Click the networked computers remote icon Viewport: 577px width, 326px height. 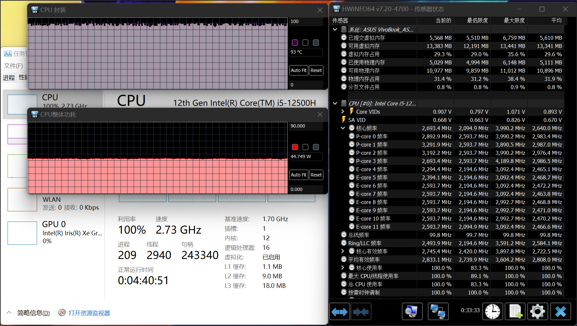click(438, 312)
